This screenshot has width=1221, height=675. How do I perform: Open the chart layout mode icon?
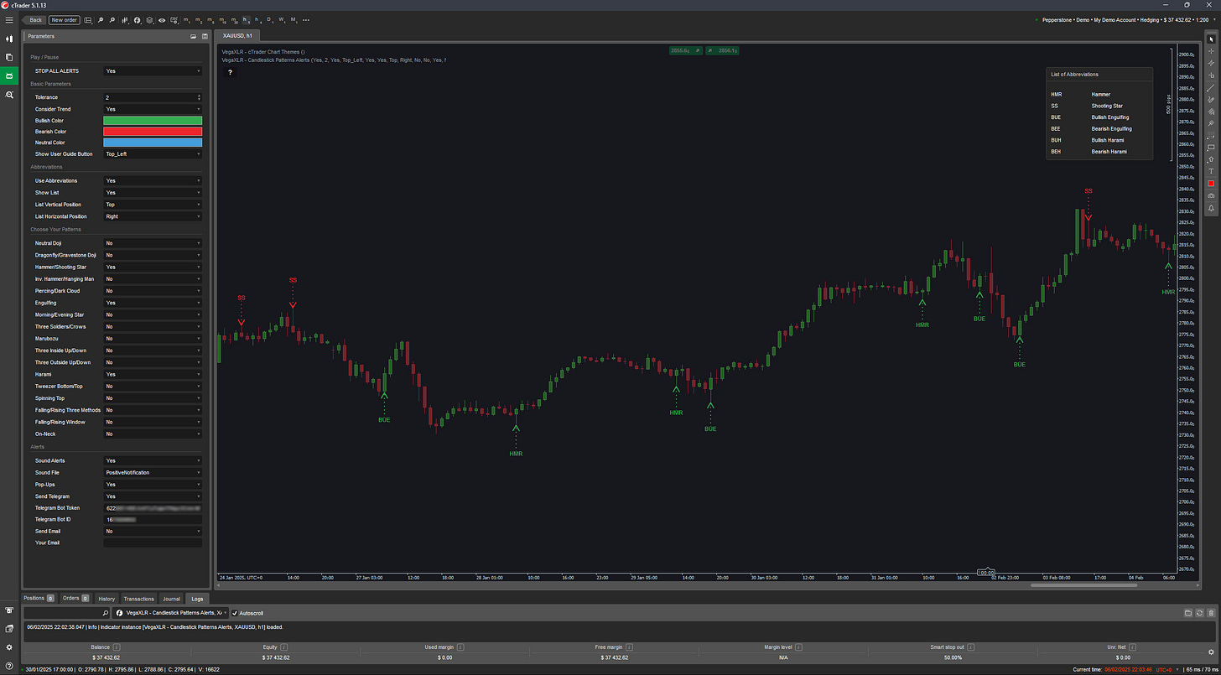174,19
